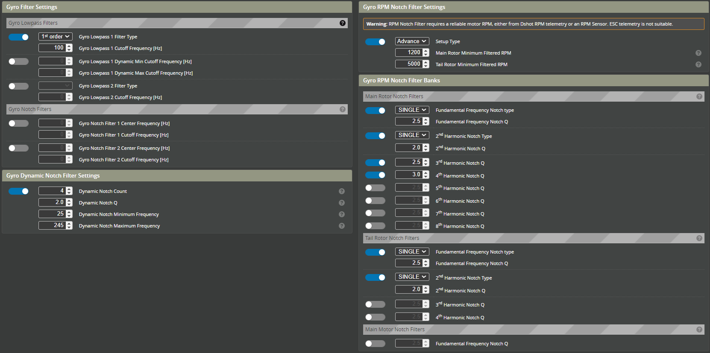This screenshot has width=710, height=353.
Task: Click the Dynamic Notch Maximum Frequency field
Action: click(x=52, y=225)
